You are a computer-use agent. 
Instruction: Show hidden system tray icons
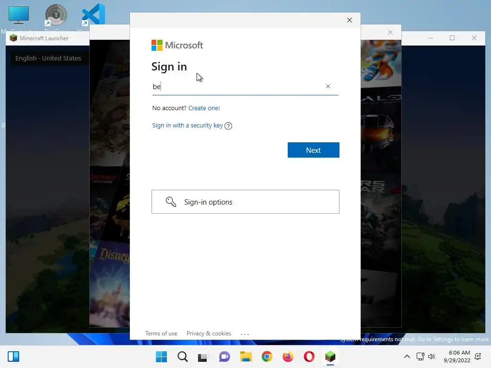pos(407,356)
